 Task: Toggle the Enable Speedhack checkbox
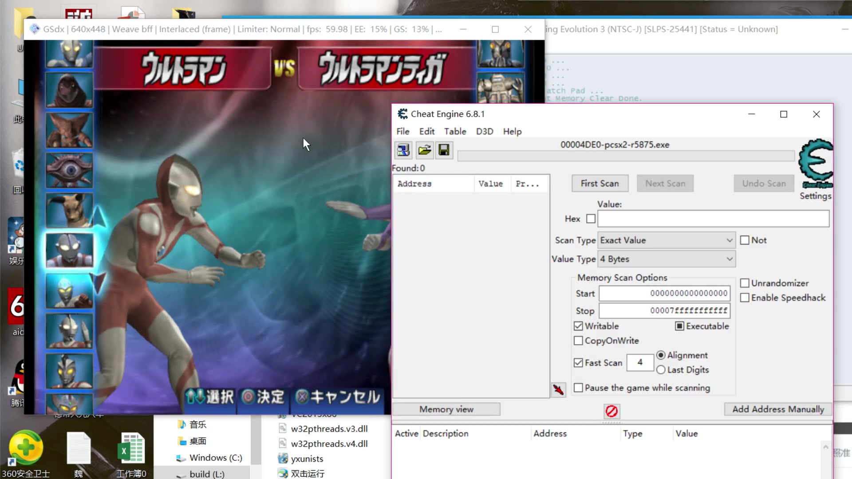tap(745, 298)
